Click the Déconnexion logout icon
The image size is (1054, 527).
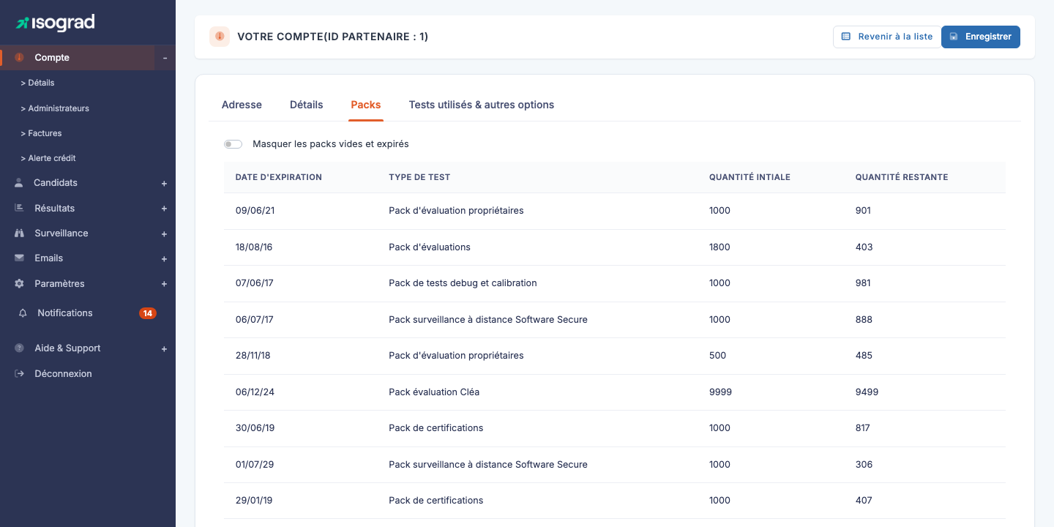(19, 374)
